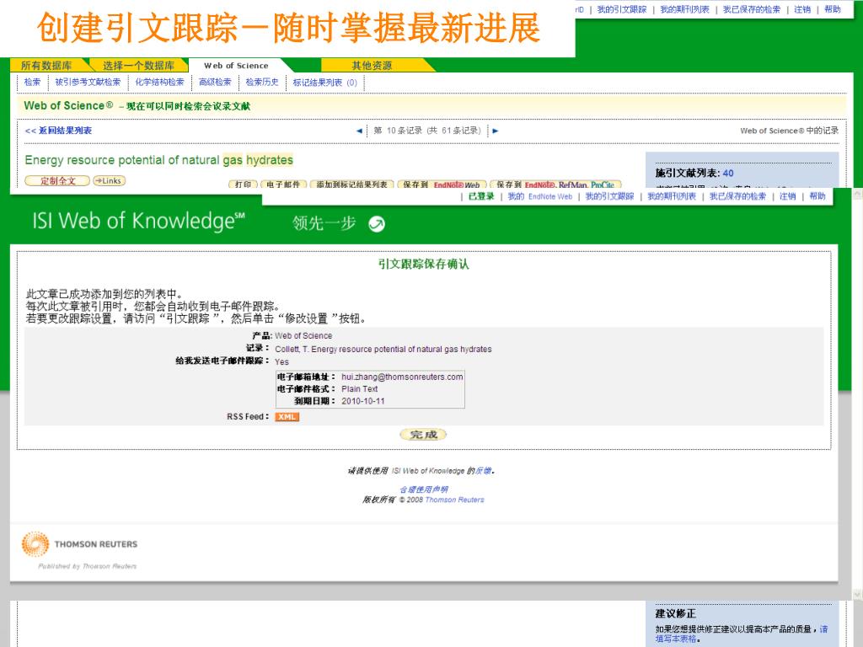The height and width of the screenshot is (647, 863).
Task: Click 返回结果列表 link
Action: [58, 131]
